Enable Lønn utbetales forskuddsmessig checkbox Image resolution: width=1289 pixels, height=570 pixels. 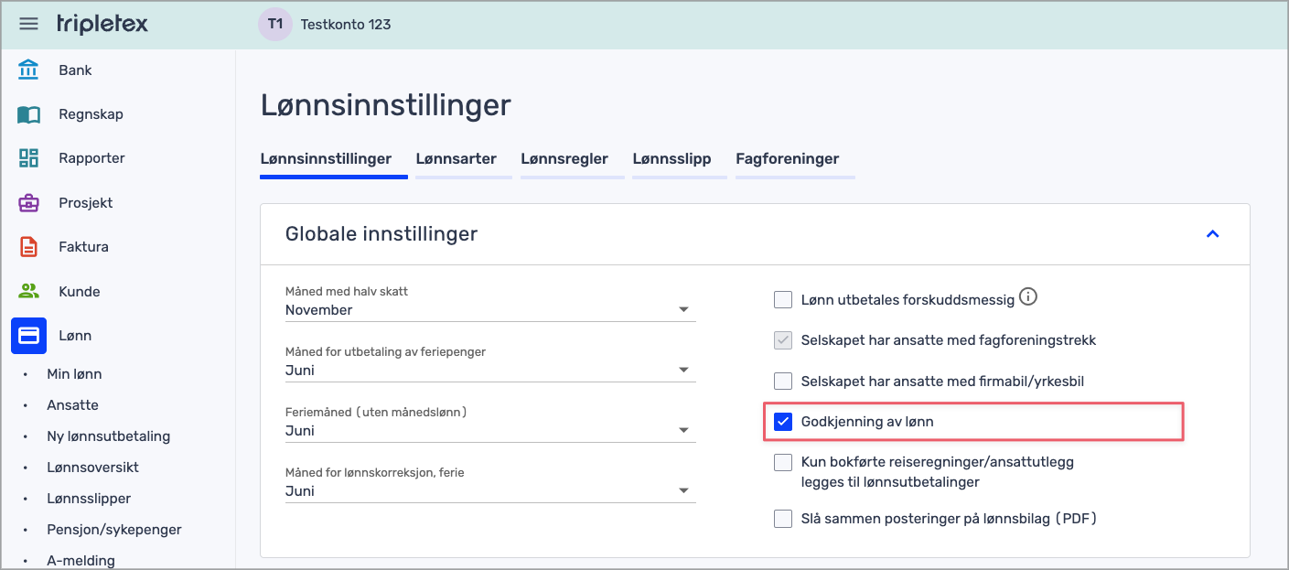click(x=783, y=299)
